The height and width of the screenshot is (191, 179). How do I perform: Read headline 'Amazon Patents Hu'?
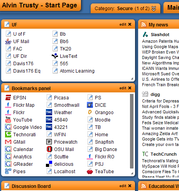point(160,41)
